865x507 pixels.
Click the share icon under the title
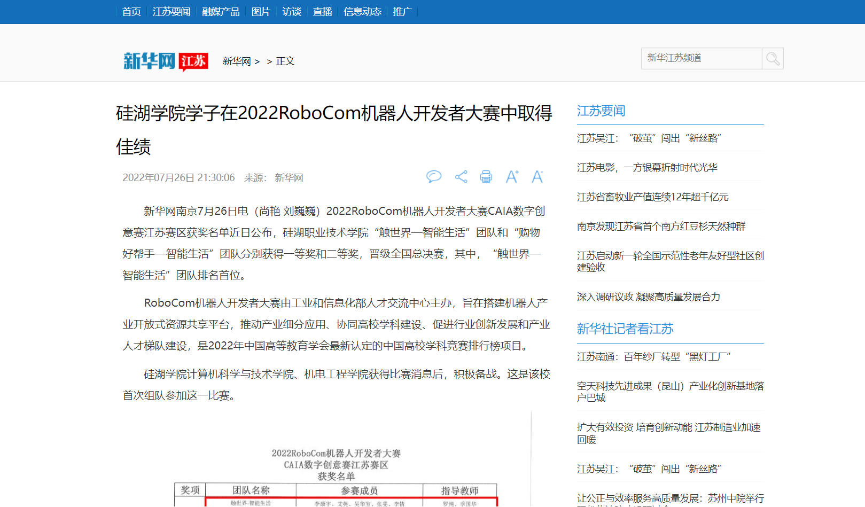coord(461,177)
